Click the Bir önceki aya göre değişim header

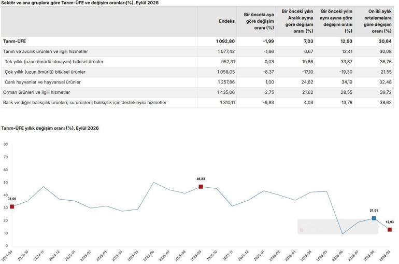coord(259,21)
